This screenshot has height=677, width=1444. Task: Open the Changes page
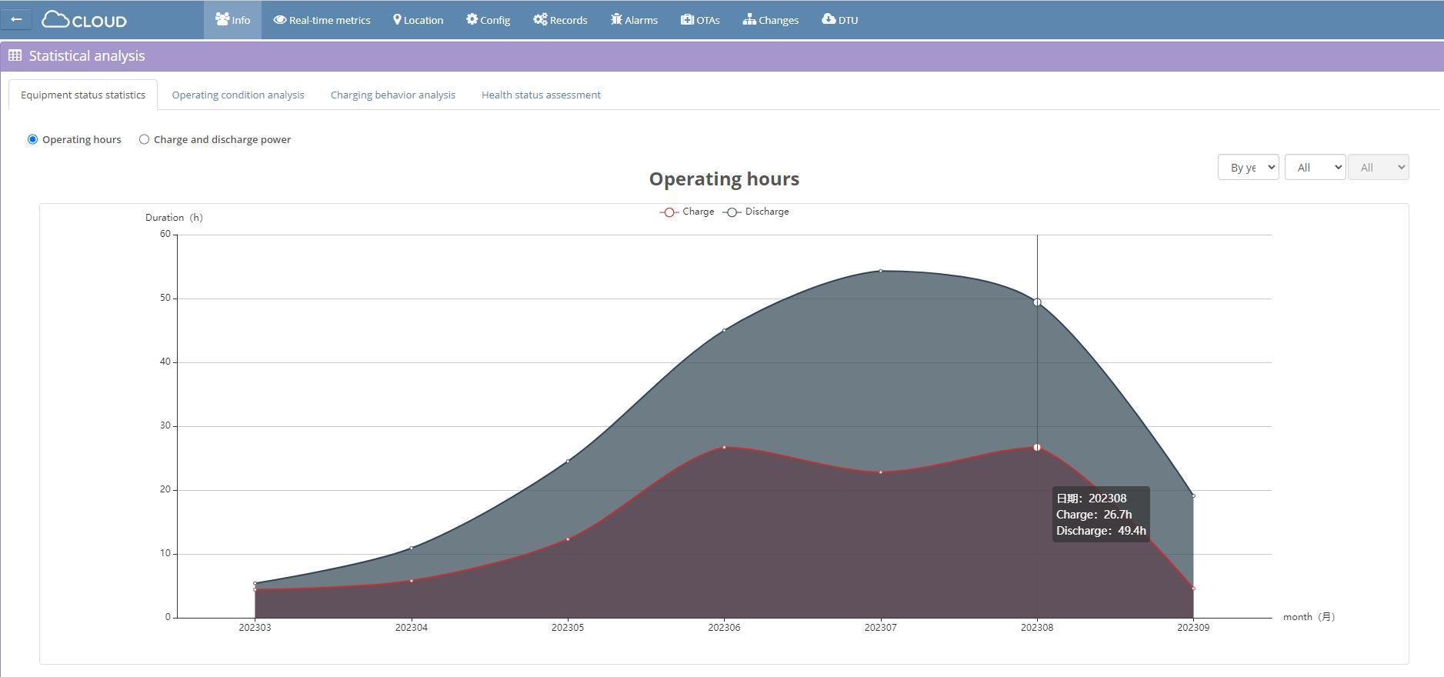pos(770,20)
